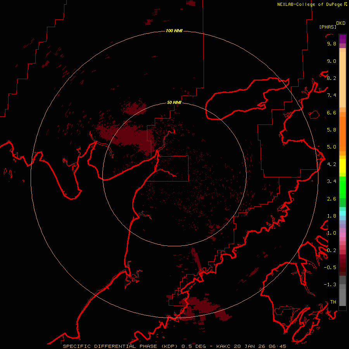Click the -0.5 color scale value
This screenshot has height=349, width=349.
coord(330,268)
